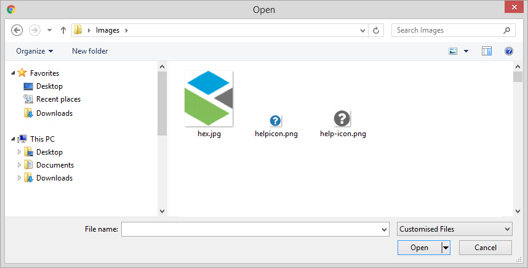Select Documents under This PC

(x=55, y=165)
